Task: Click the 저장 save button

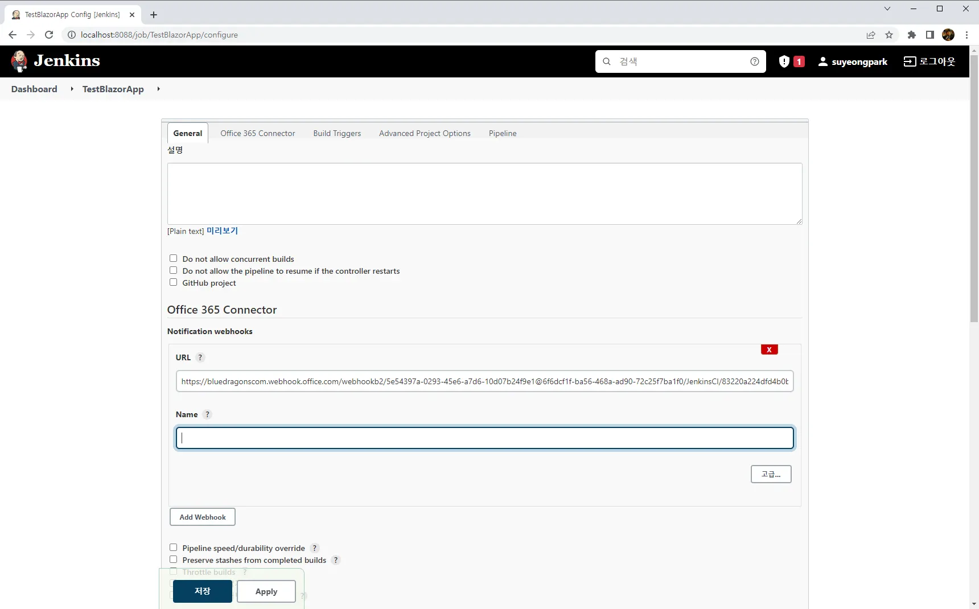Action: click(203, 591)
